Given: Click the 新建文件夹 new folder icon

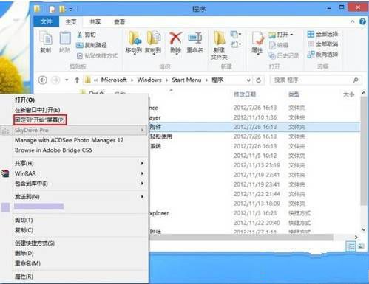Looking at the screenshot, I should (x=219, y=38).
